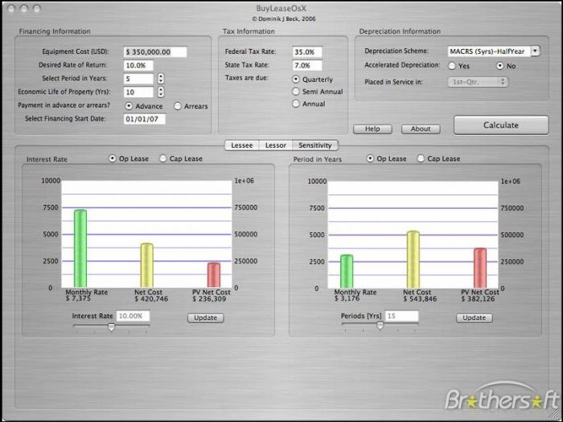Open the Help button

(372, 129)
